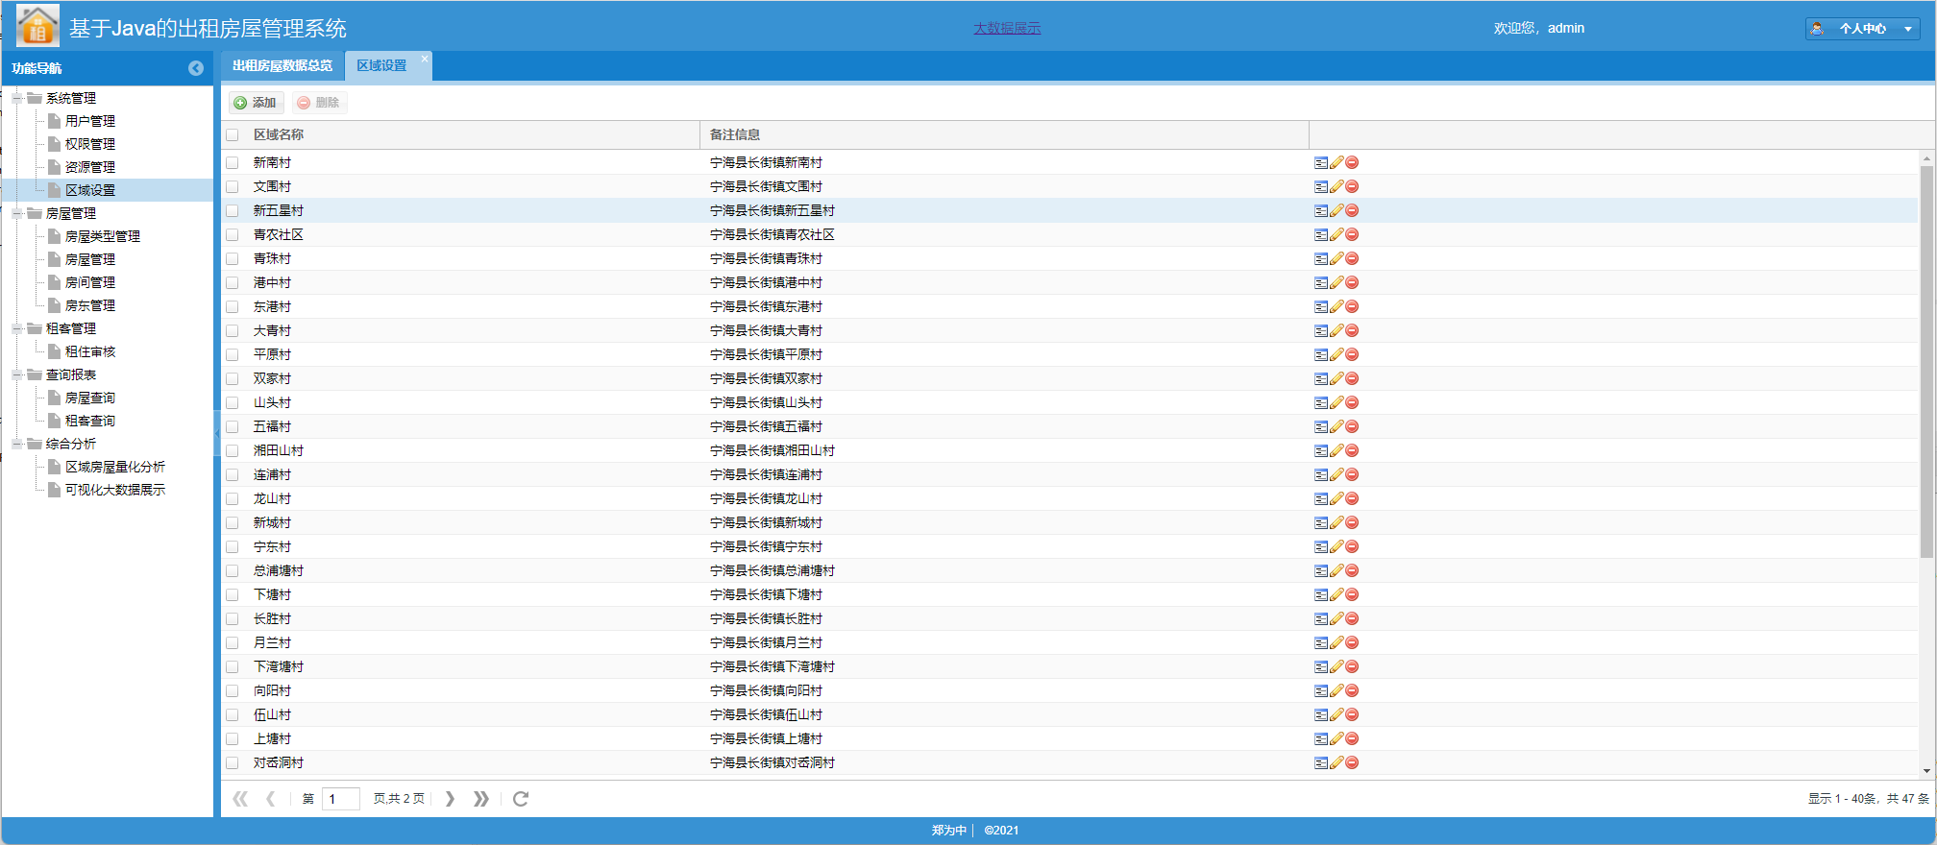This screenshot has height=845, width=1937.
Task: Open 房屋类型管理 in navigation tree
Action: [103, 236]
